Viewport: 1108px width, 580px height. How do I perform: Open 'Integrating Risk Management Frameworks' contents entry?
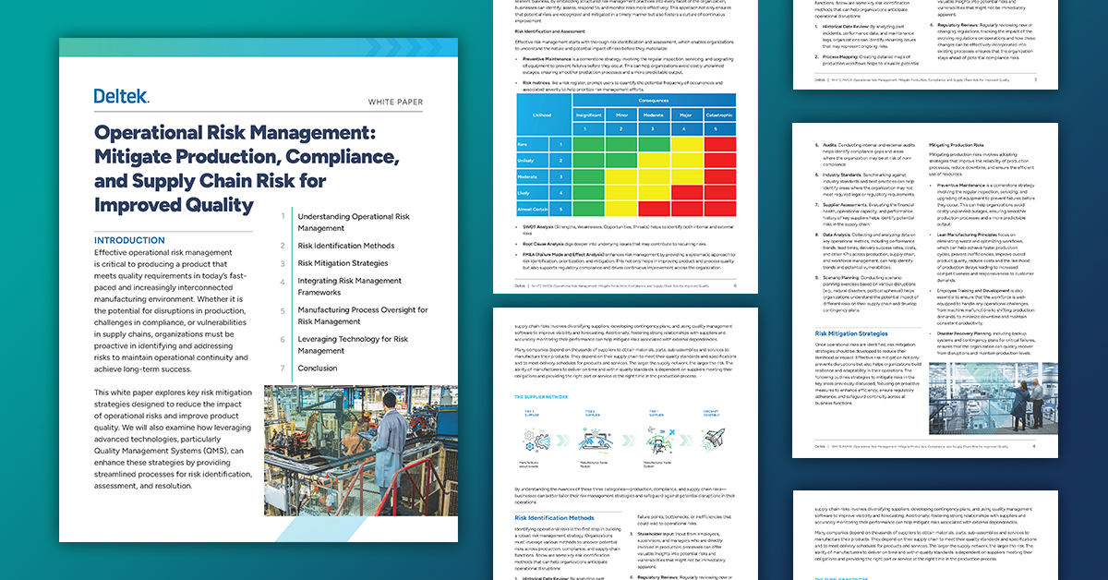click(349, 286)
